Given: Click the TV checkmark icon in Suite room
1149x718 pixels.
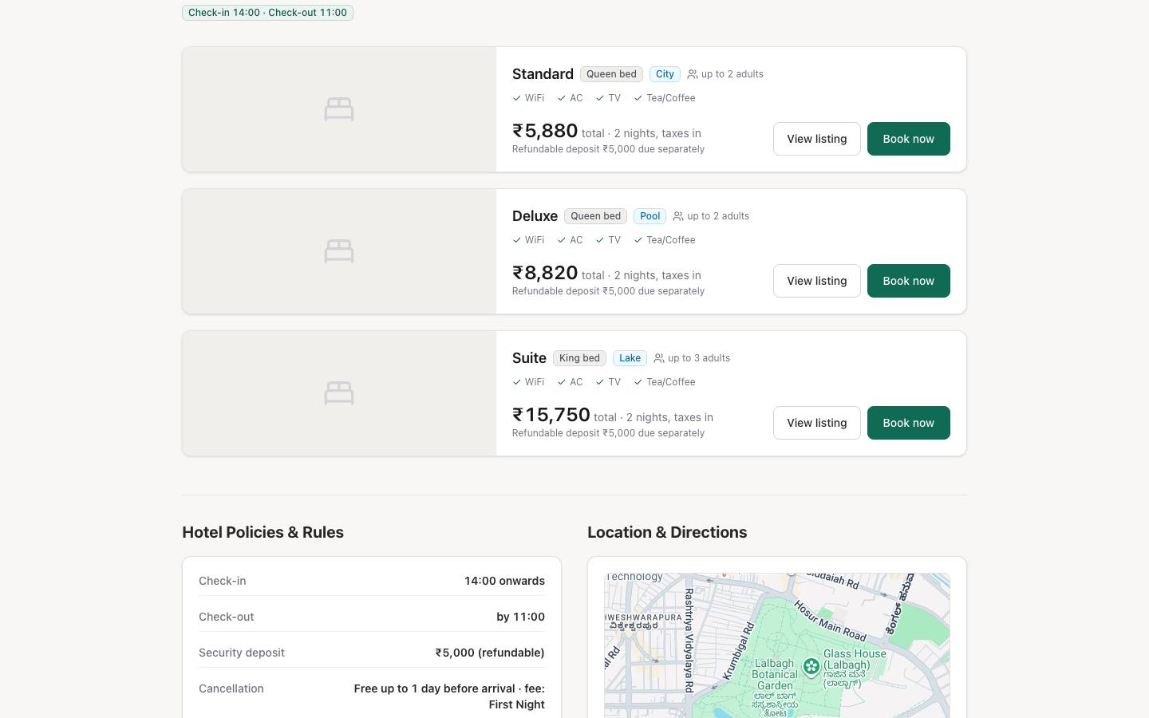Looking at the screenshot, I should (600, 382).
